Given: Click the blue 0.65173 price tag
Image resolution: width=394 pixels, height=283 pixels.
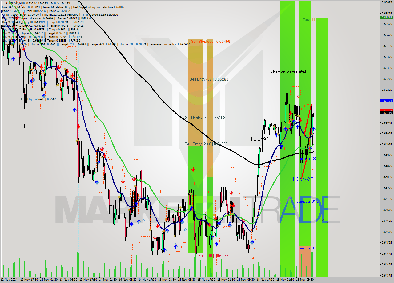Looking at the screenshot, I should [x=387, y=101].
